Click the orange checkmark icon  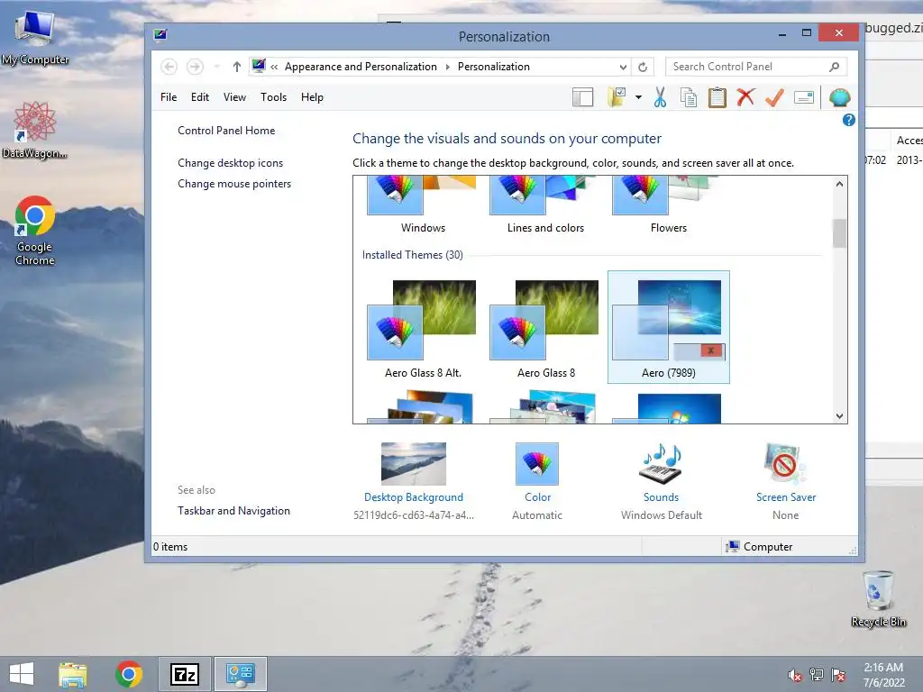tap(774, 97)
